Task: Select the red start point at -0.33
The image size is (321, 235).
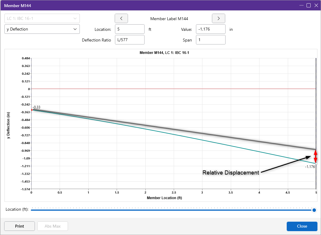Action: (32, 110)
